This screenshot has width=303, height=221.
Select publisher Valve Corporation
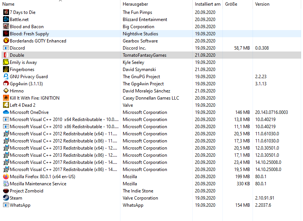[x=140, y=198]
